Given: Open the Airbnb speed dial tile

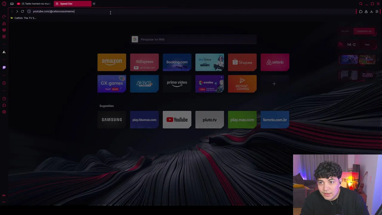Looking at the screenshot, I should [275, 62].
